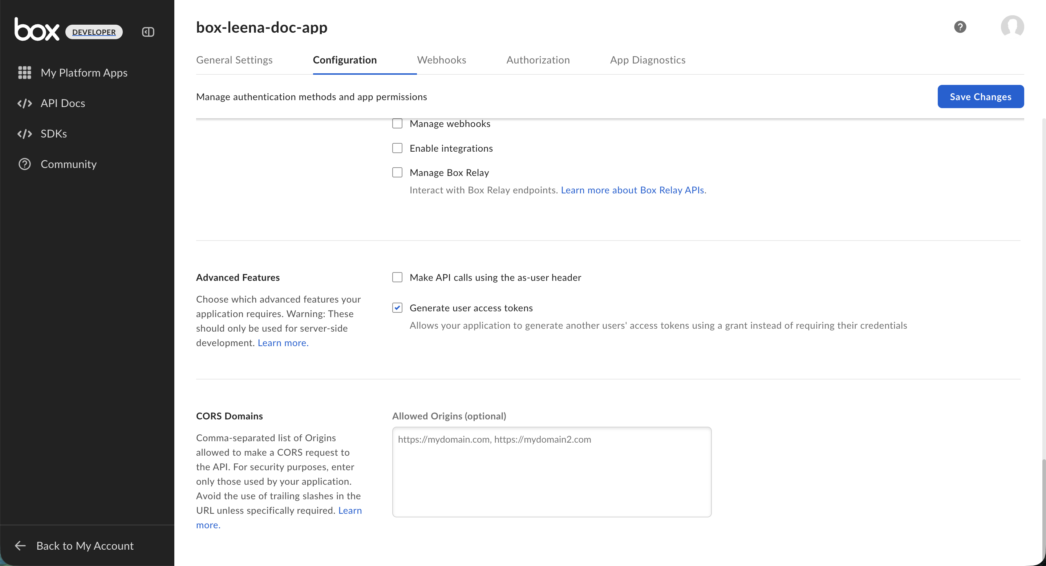Open the user profile avatar menu
The height and width of the screenshot is (566, 1046).
click(1012, 27)
